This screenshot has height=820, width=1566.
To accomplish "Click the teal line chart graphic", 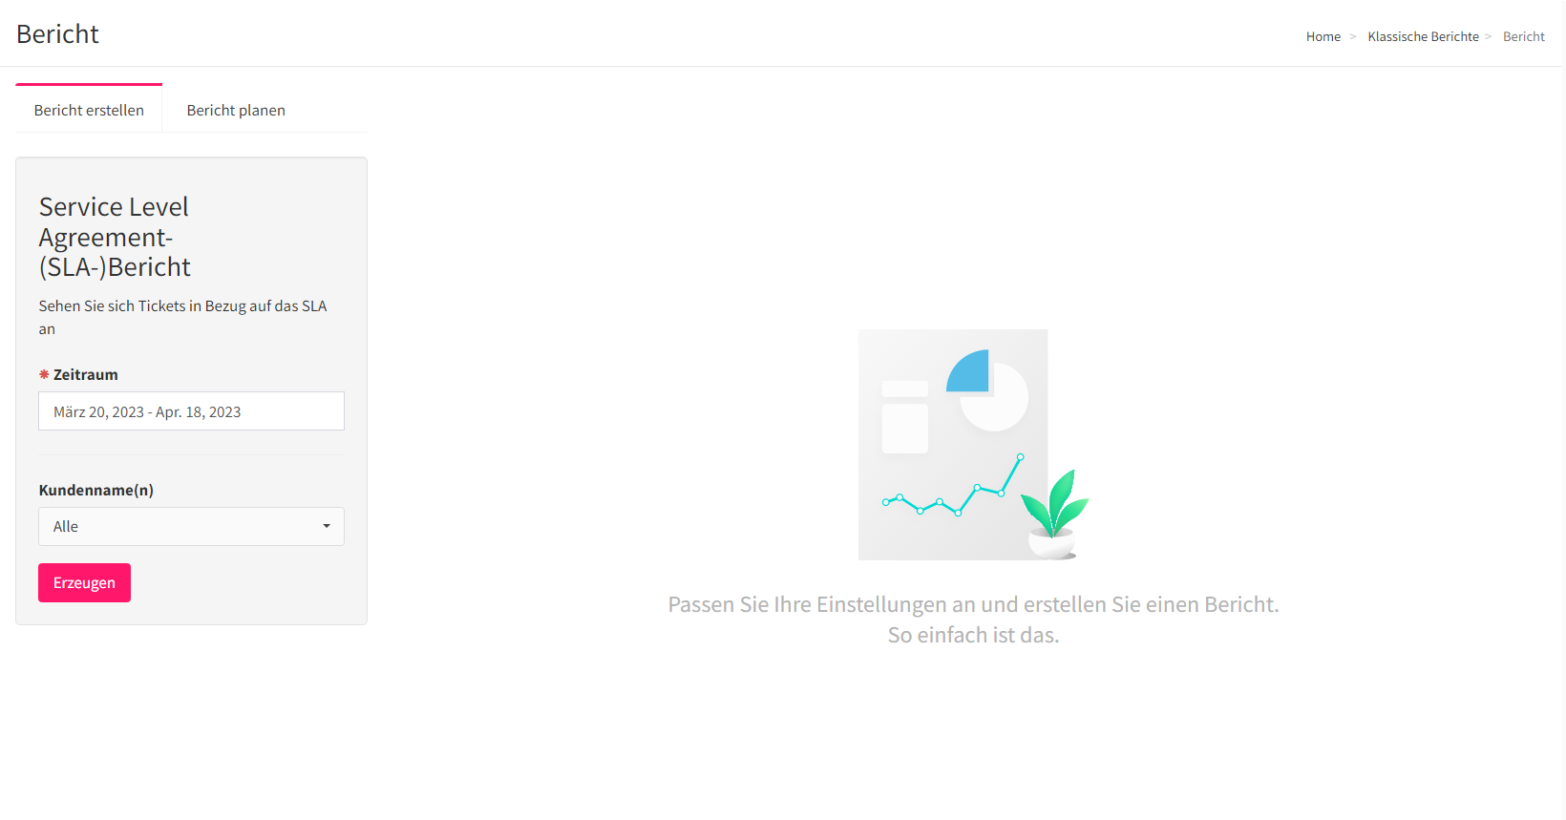I will point(953,487).
